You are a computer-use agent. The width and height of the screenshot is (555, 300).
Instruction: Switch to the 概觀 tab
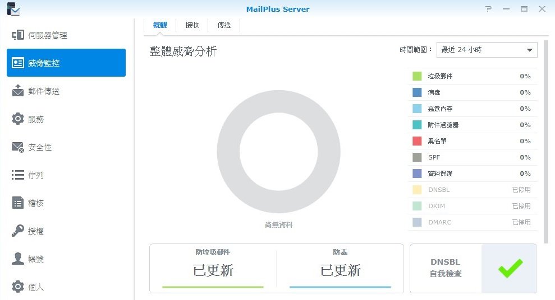(160, 25)
